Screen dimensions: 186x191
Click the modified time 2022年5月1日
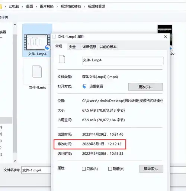(102, 144)
